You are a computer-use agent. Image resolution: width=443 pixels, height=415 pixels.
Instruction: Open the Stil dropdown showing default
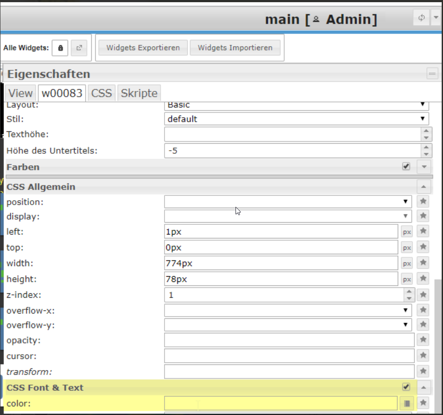(x=297, y=119)
